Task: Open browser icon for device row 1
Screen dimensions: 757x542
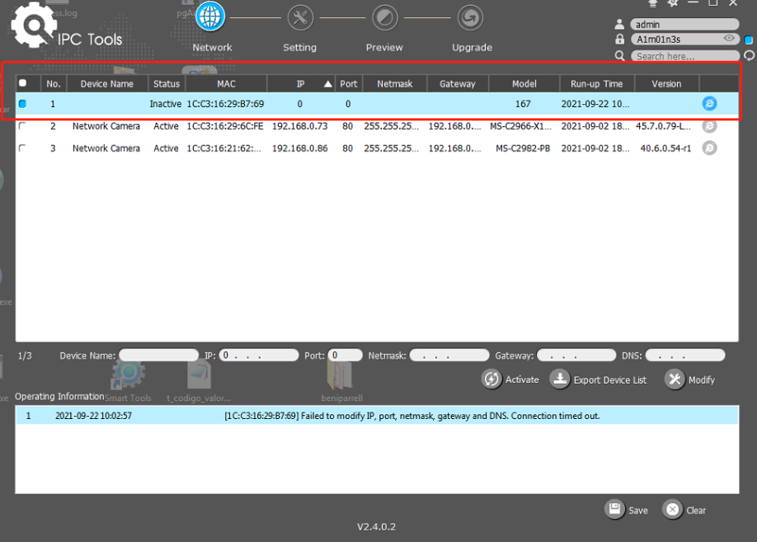Action: pos(709,103)
